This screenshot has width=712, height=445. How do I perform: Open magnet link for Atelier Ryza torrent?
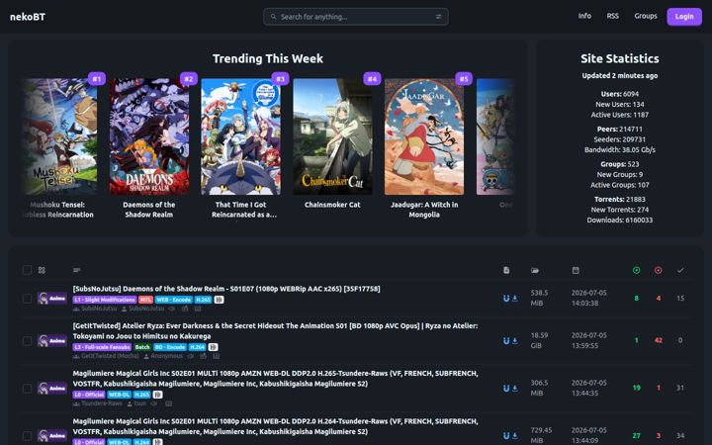click(x=506, y=340)
